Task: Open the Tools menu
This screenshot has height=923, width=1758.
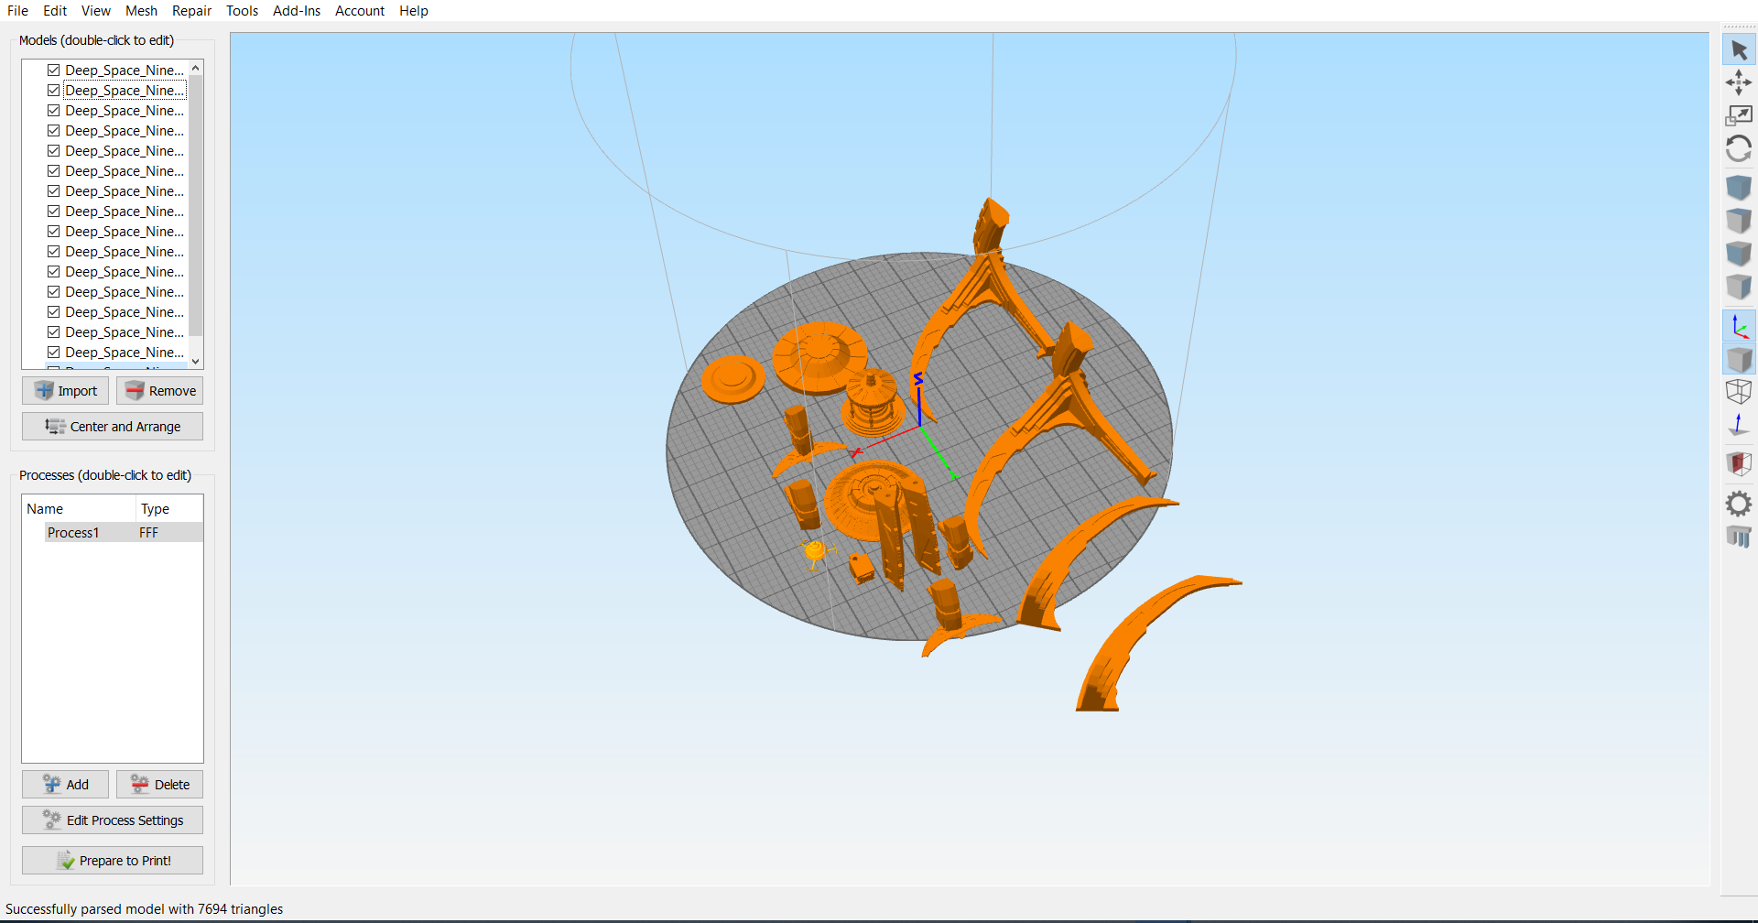Action: tap(242, 11)
